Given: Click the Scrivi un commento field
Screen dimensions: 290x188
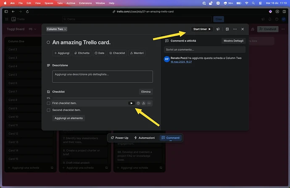Looking at the screenshot, I should coord(205,50).
